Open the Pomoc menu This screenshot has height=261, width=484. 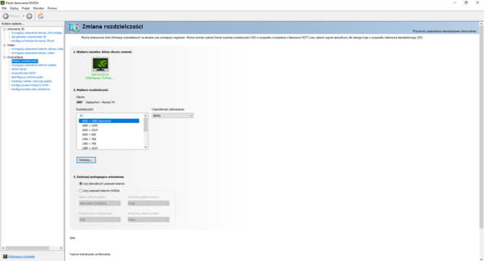coord(52,9)
